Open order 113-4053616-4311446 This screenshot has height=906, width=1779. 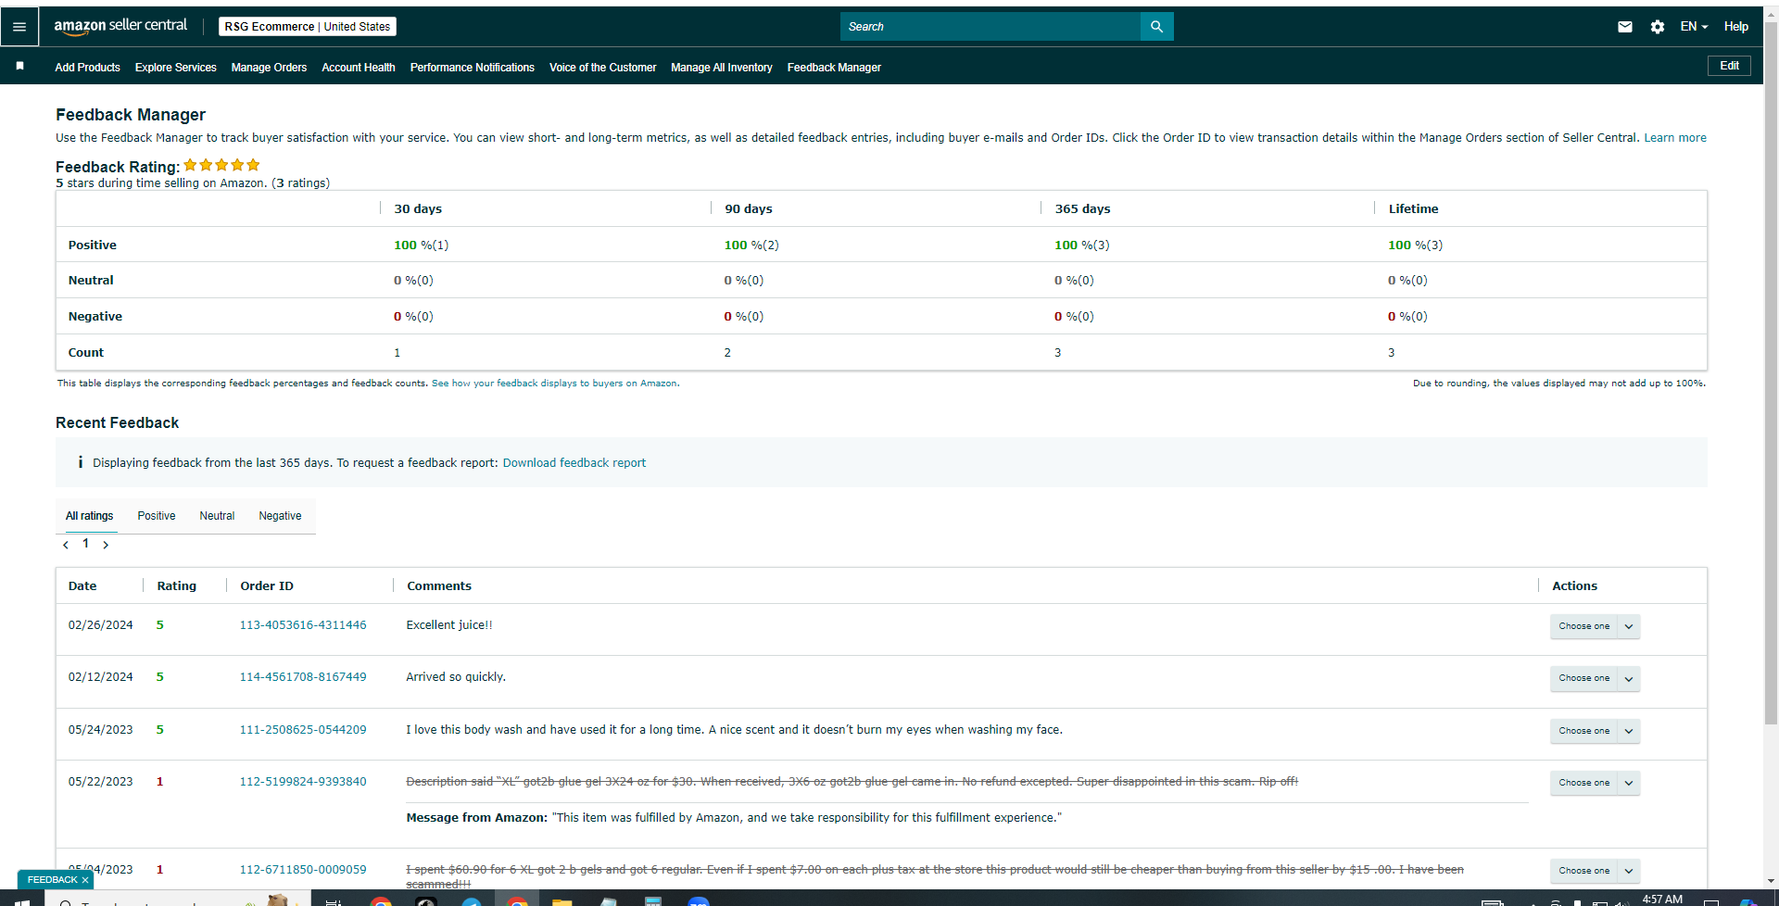[303, 625]
